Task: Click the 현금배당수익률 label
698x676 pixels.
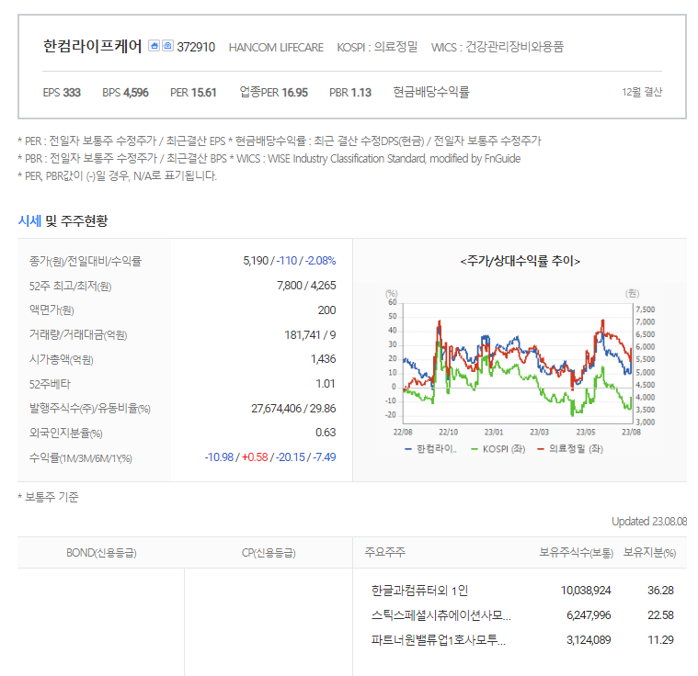Action: click(x=431, y=92)
